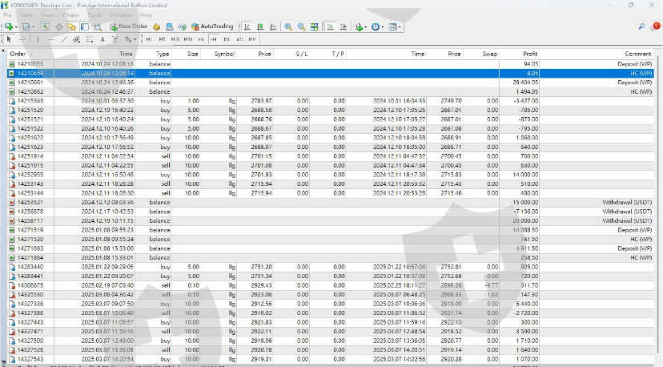
Task: Click the zoom in magnifier icon
Action: (288, 26)
